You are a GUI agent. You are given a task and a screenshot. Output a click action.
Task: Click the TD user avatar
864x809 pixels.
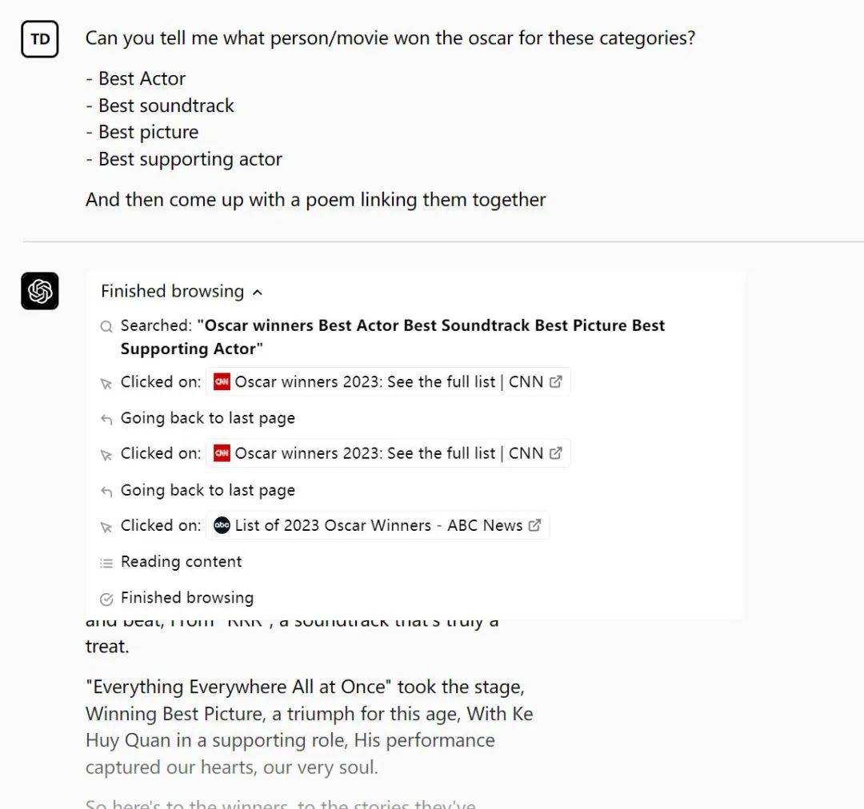(40, 39)
